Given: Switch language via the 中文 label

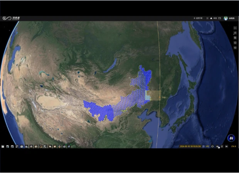Looking at the screenshot, I should coord(215,18).
